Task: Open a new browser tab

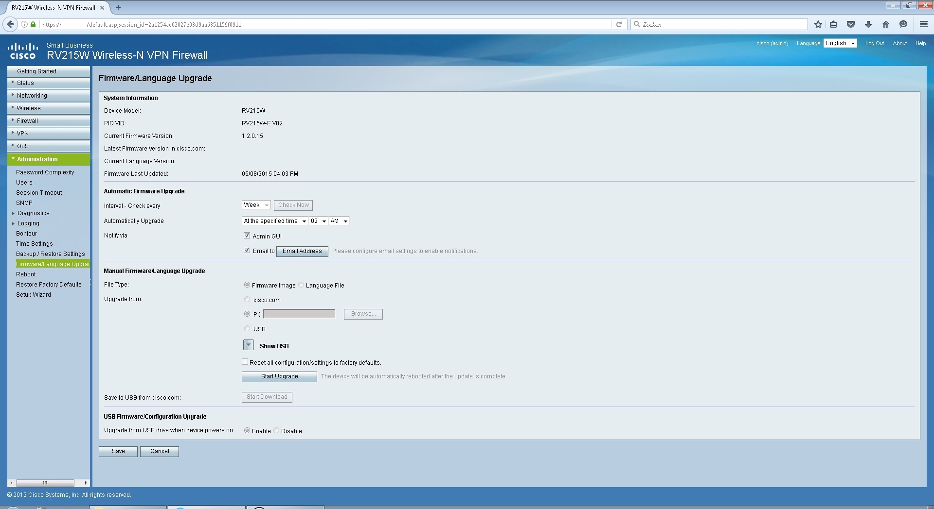Action: (x=118, y=8)
